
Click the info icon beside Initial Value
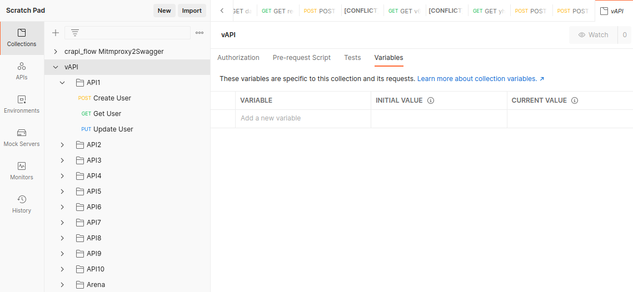(431, 100)
